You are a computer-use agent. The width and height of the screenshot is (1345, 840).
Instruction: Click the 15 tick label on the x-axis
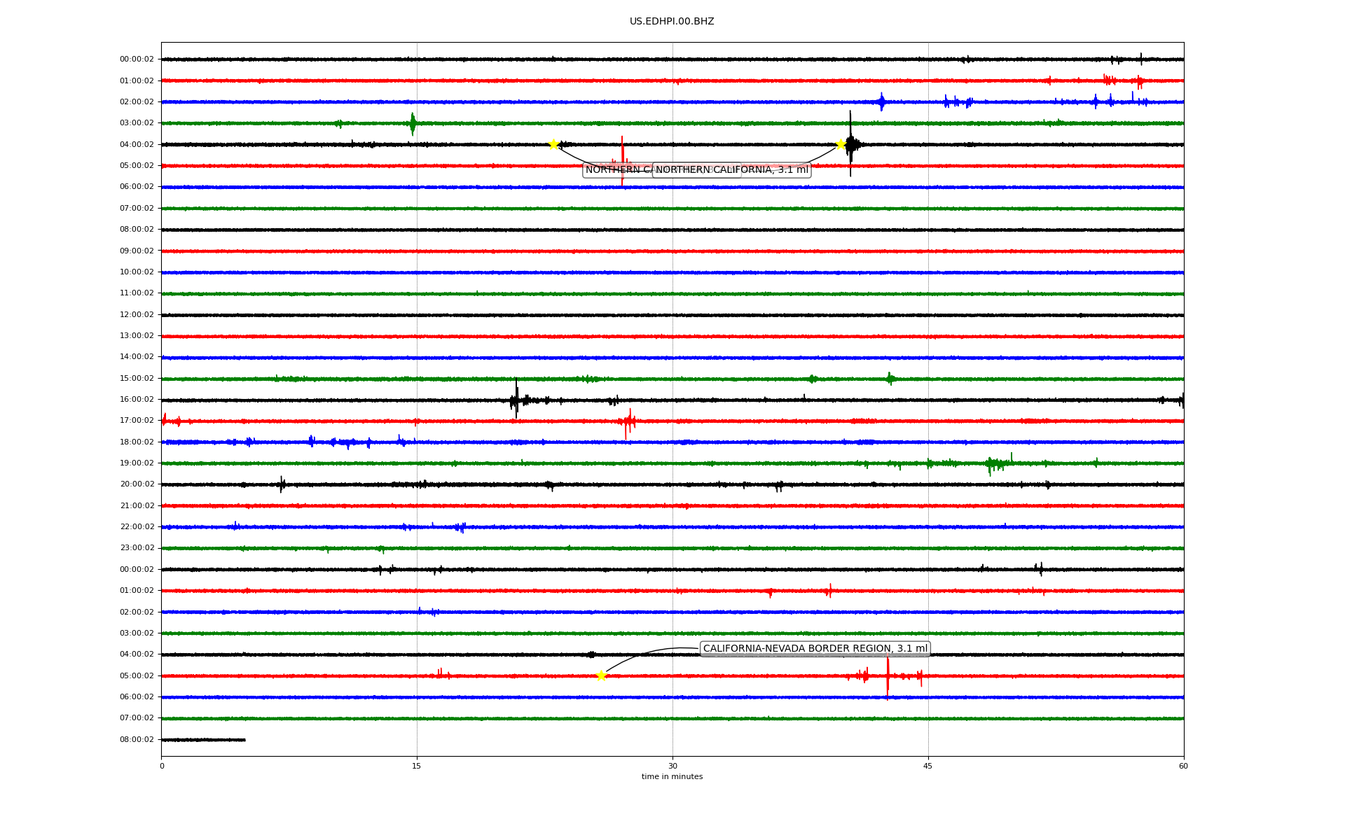(x=417, y=766)
